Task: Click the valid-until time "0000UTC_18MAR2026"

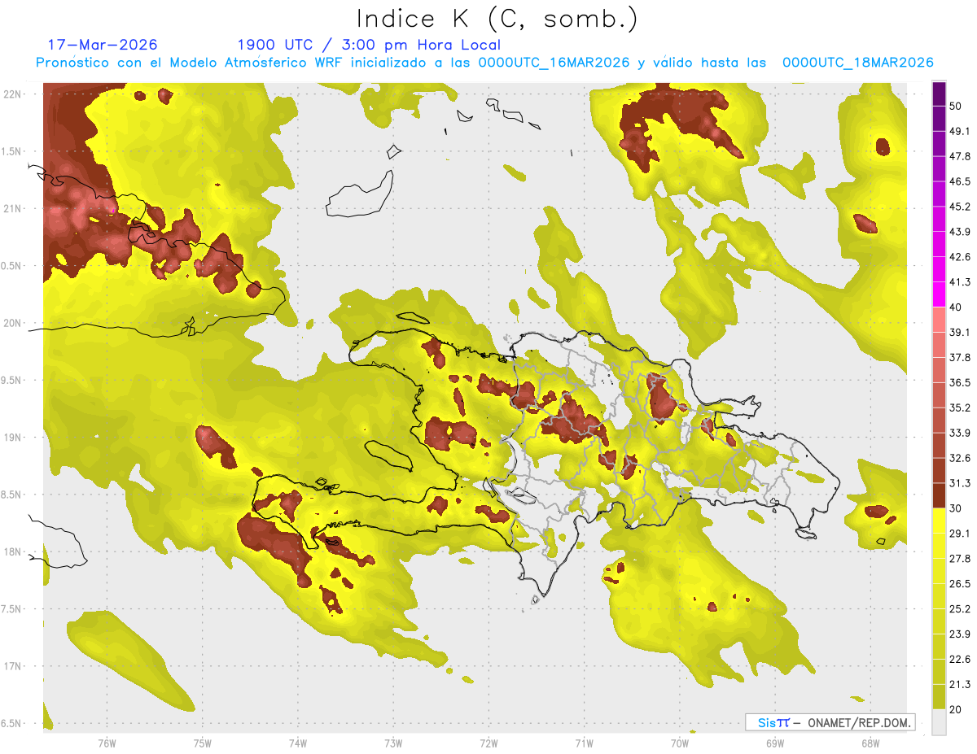Action: point(857,63)
